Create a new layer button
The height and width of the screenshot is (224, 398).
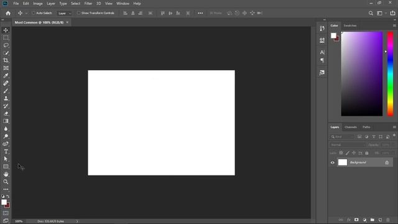point(380,220)
